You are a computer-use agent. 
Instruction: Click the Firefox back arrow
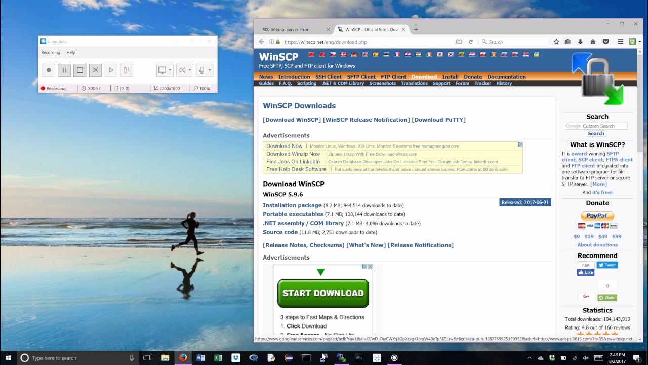click(x=261, y=42)
